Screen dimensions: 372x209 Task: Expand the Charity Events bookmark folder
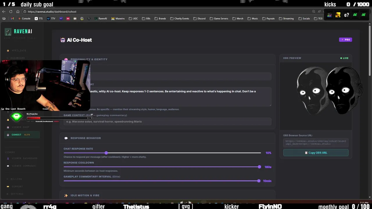click(x=180, y=19)
